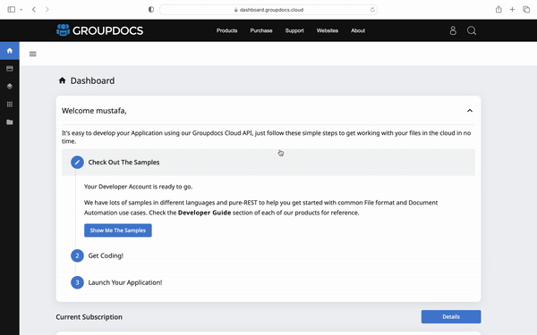Expand the Launch Your Application! step
Screen dimensions: 537x335
coord(125,282)
